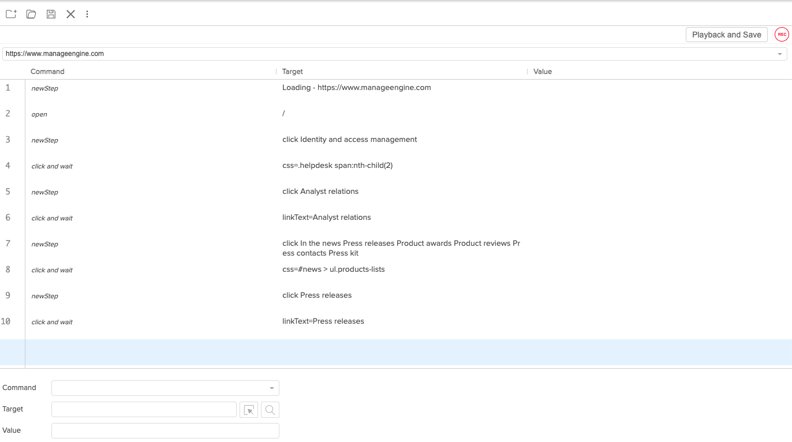The width and height of the screenshot is (792, 442).
Task: Select the 'linkText=Press releases' target
Action: 323,321
